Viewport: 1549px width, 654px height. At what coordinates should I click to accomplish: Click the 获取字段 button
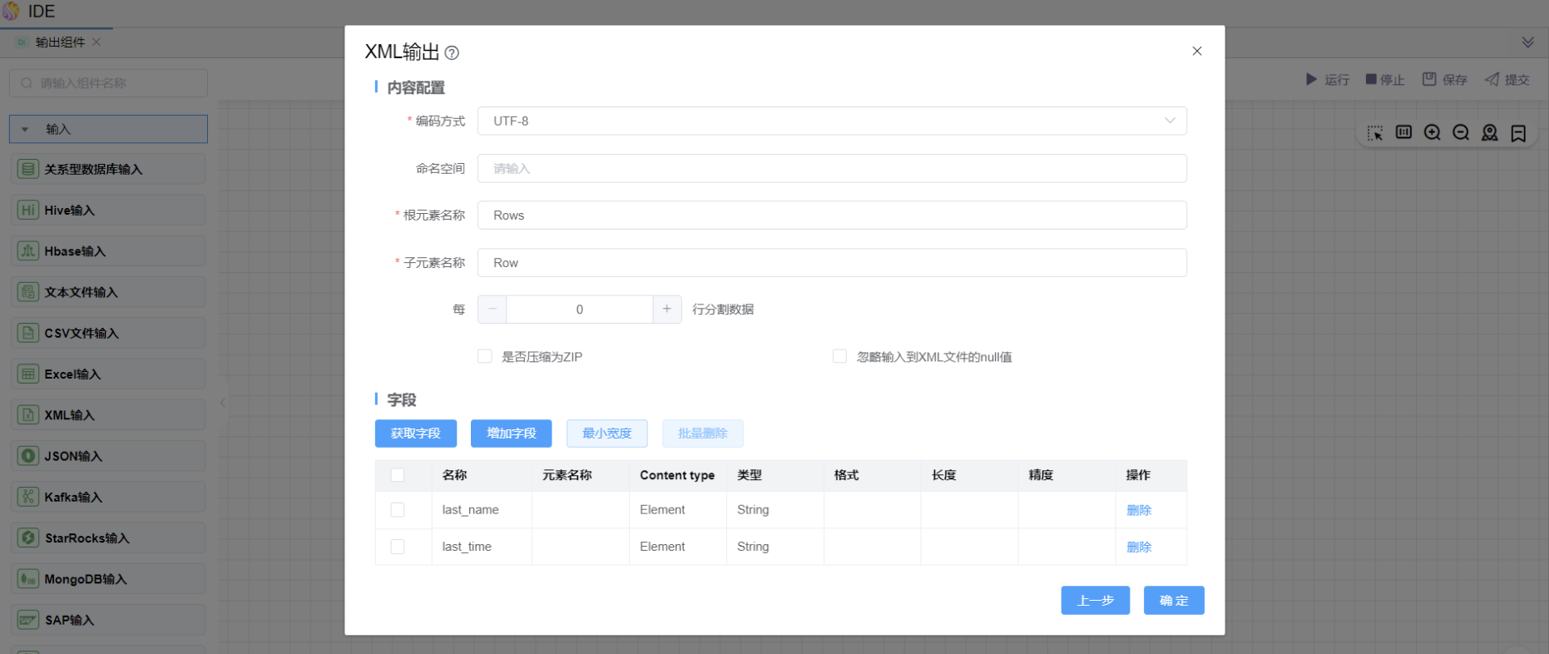[x=415, y=434]
